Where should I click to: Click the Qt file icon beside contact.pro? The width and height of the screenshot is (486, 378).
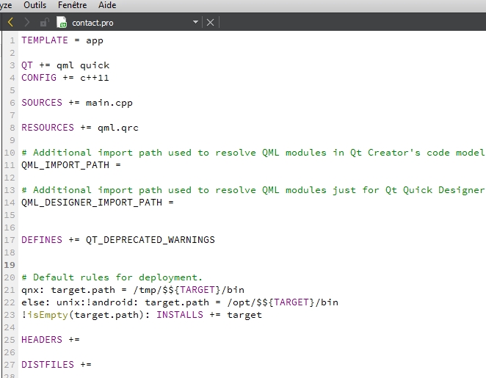62,22
